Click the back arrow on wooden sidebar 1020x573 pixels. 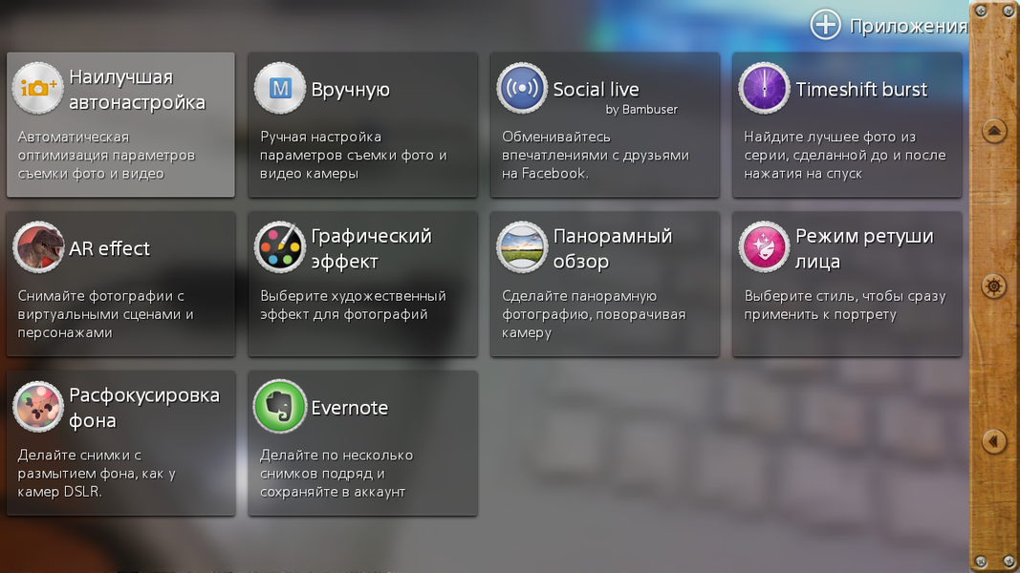pyautogui.click(x=994, y=442)
